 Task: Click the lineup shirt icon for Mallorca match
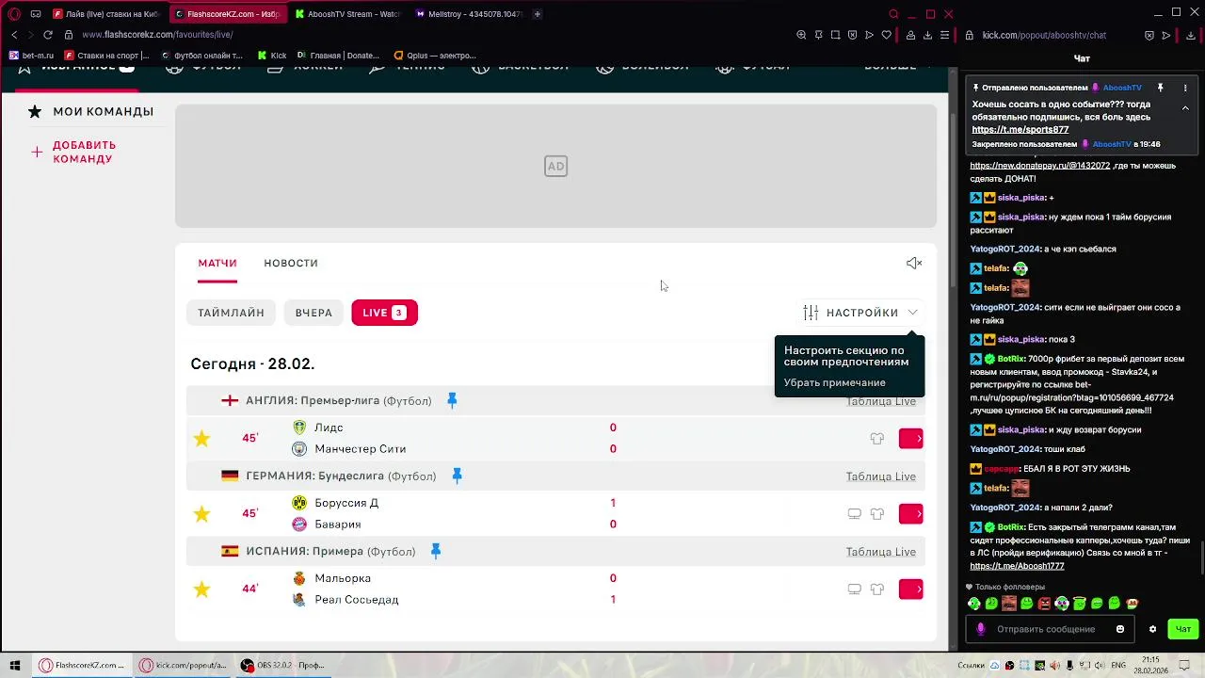point(876,589)
